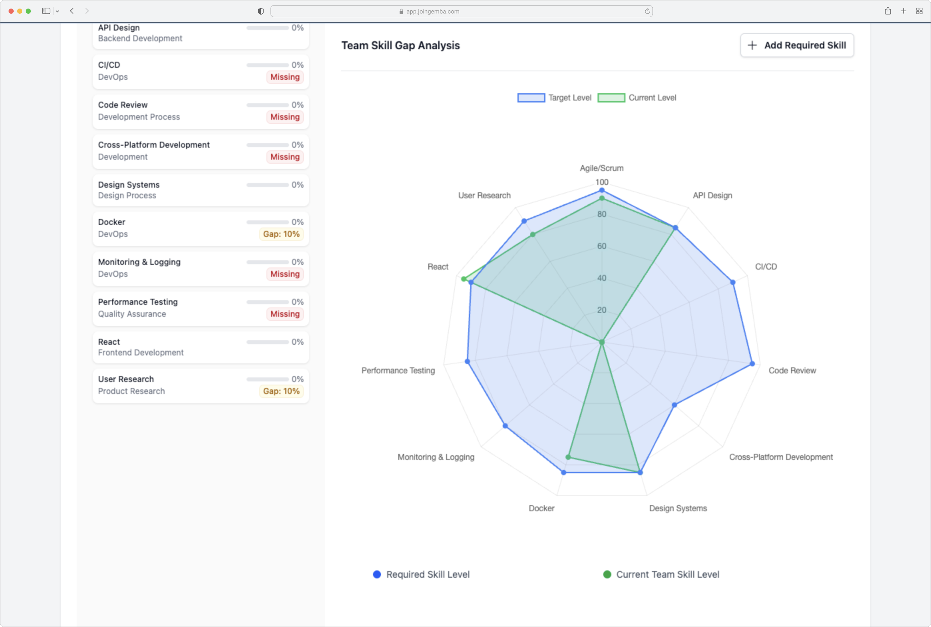Click the Agile/Scrum target data point
The image size is (931, 627).
602,190
